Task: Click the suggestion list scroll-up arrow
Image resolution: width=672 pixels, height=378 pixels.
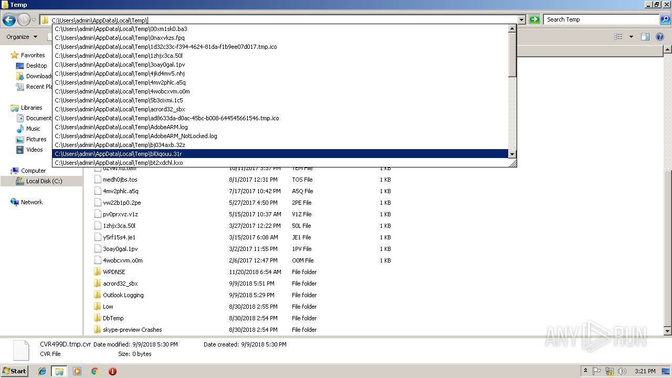Action: (x=512, y=29)
